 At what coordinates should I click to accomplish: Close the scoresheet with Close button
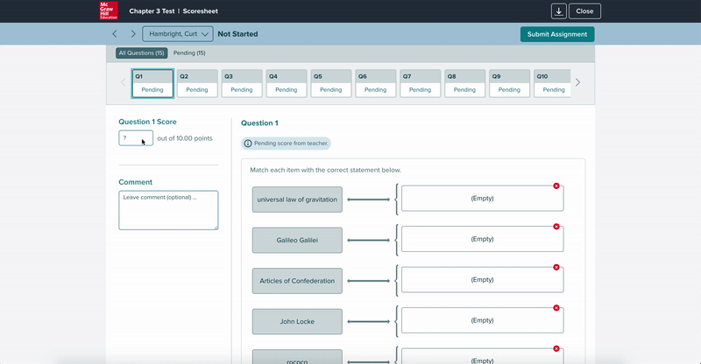click(584, 11)
